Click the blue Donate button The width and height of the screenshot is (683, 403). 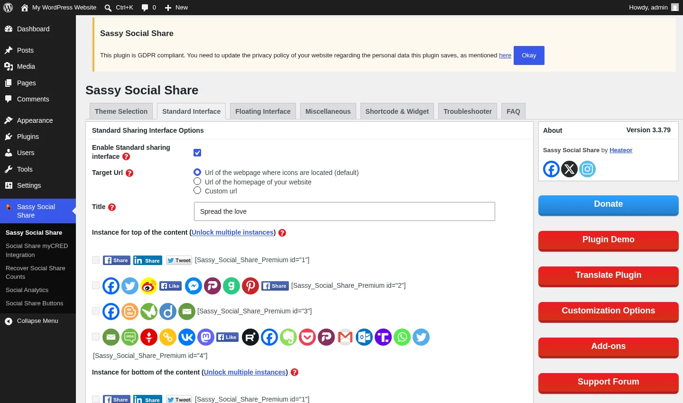click(609, 205)
